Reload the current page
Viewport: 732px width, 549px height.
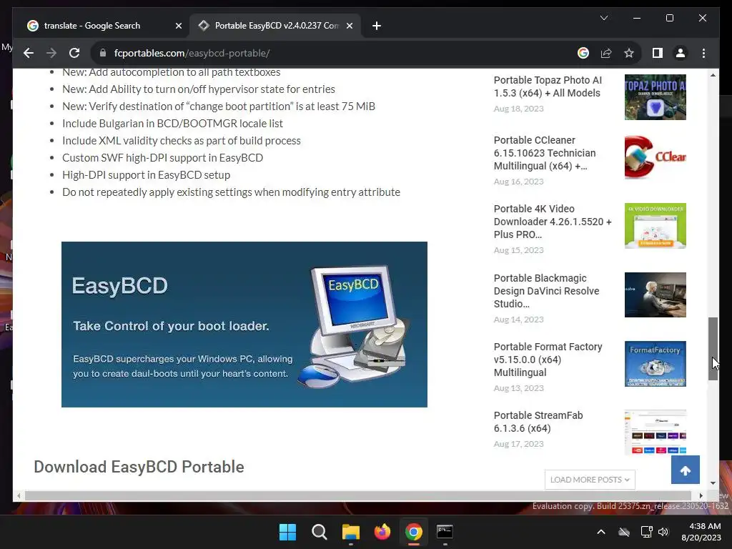point(74,53)
